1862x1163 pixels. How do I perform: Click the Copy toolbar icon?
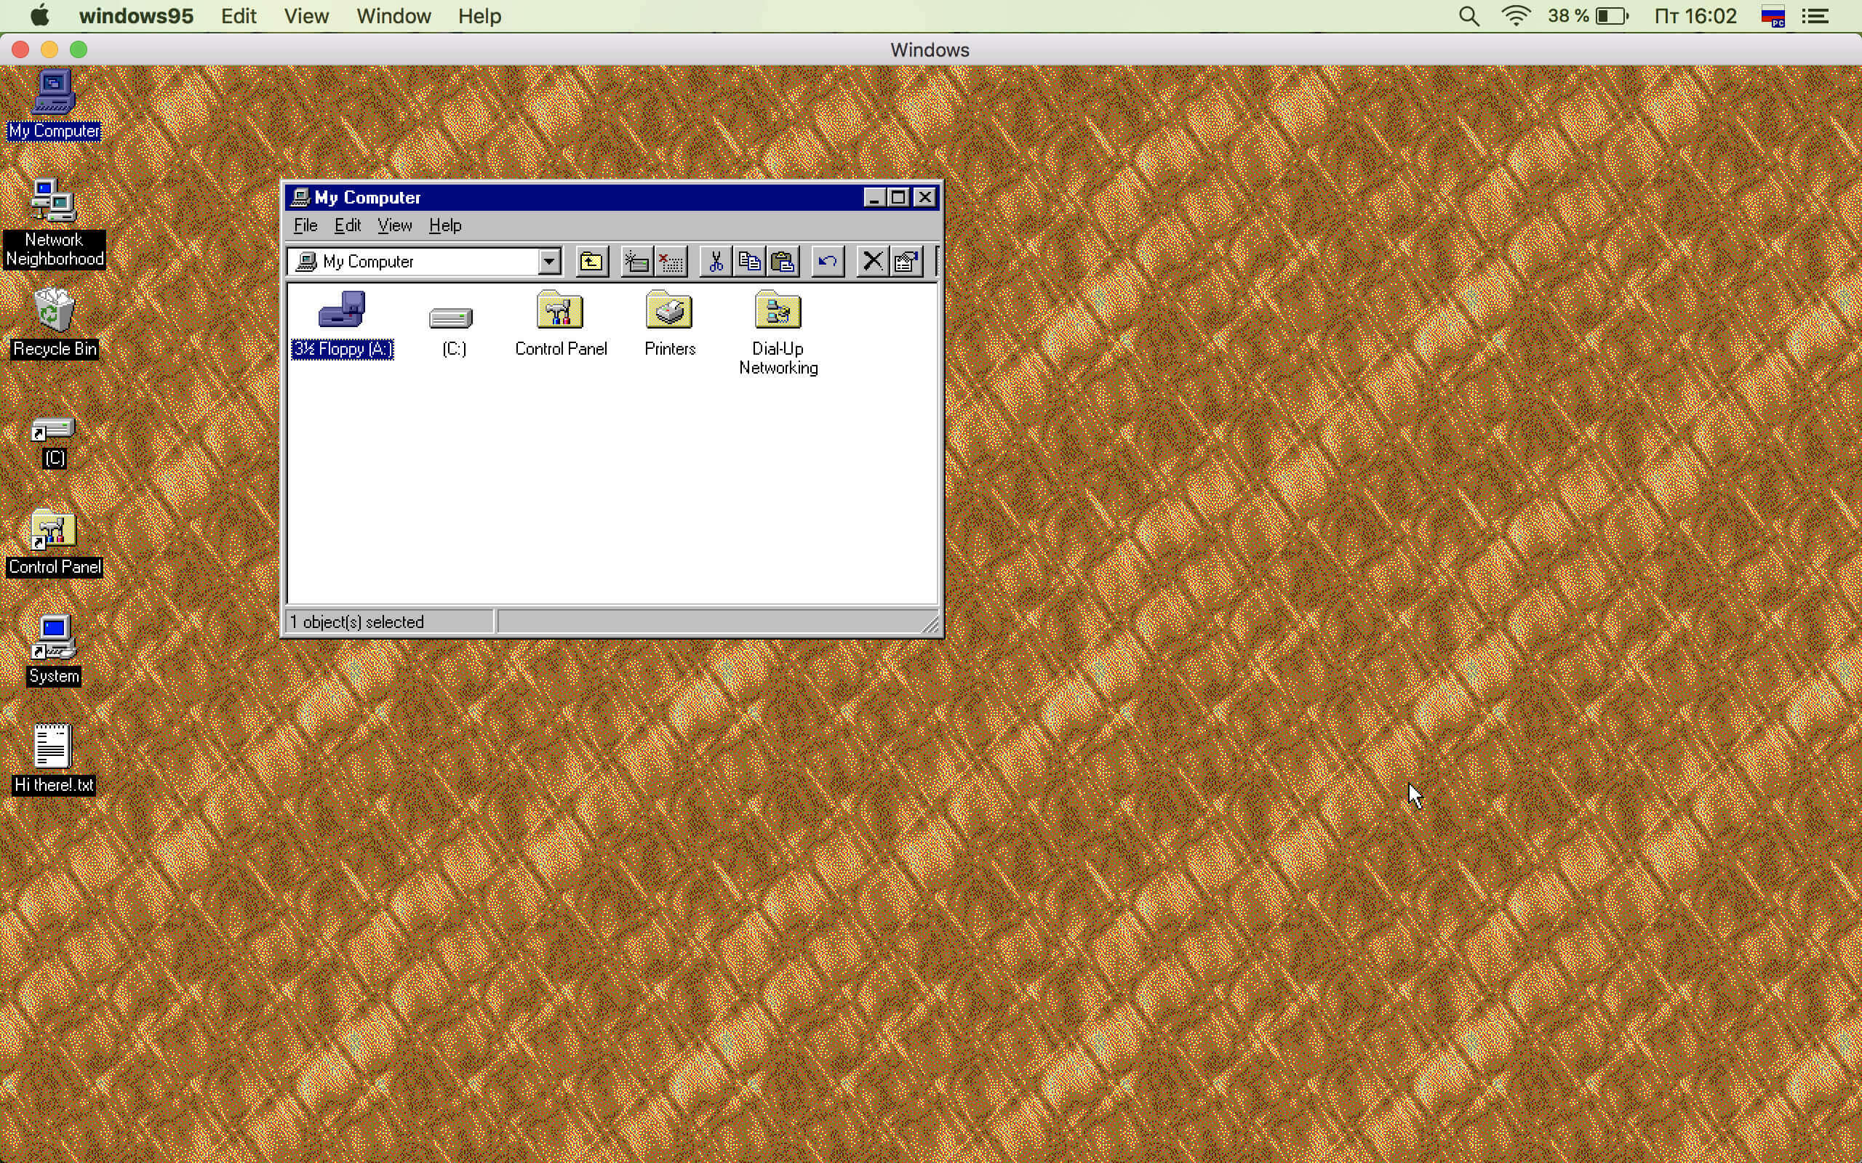749,262
